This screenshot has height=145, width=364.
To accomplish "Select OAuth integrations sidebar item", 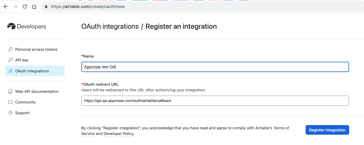I will pyautogui.click(x=32, y=71).
